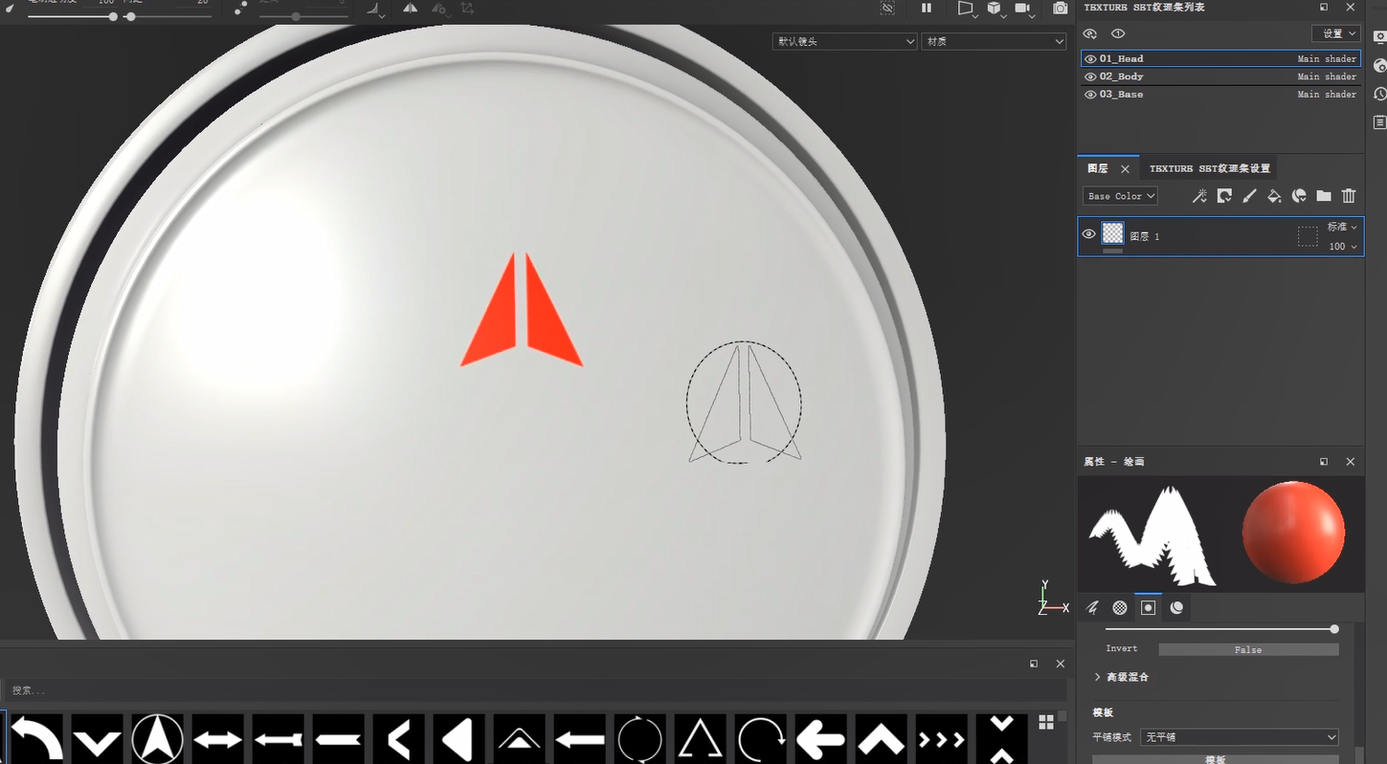This screenshot has height=764, width=1387.
Task: Click the camera screenshot icon in the top toolbar
Action: [x=1061, y=9]
